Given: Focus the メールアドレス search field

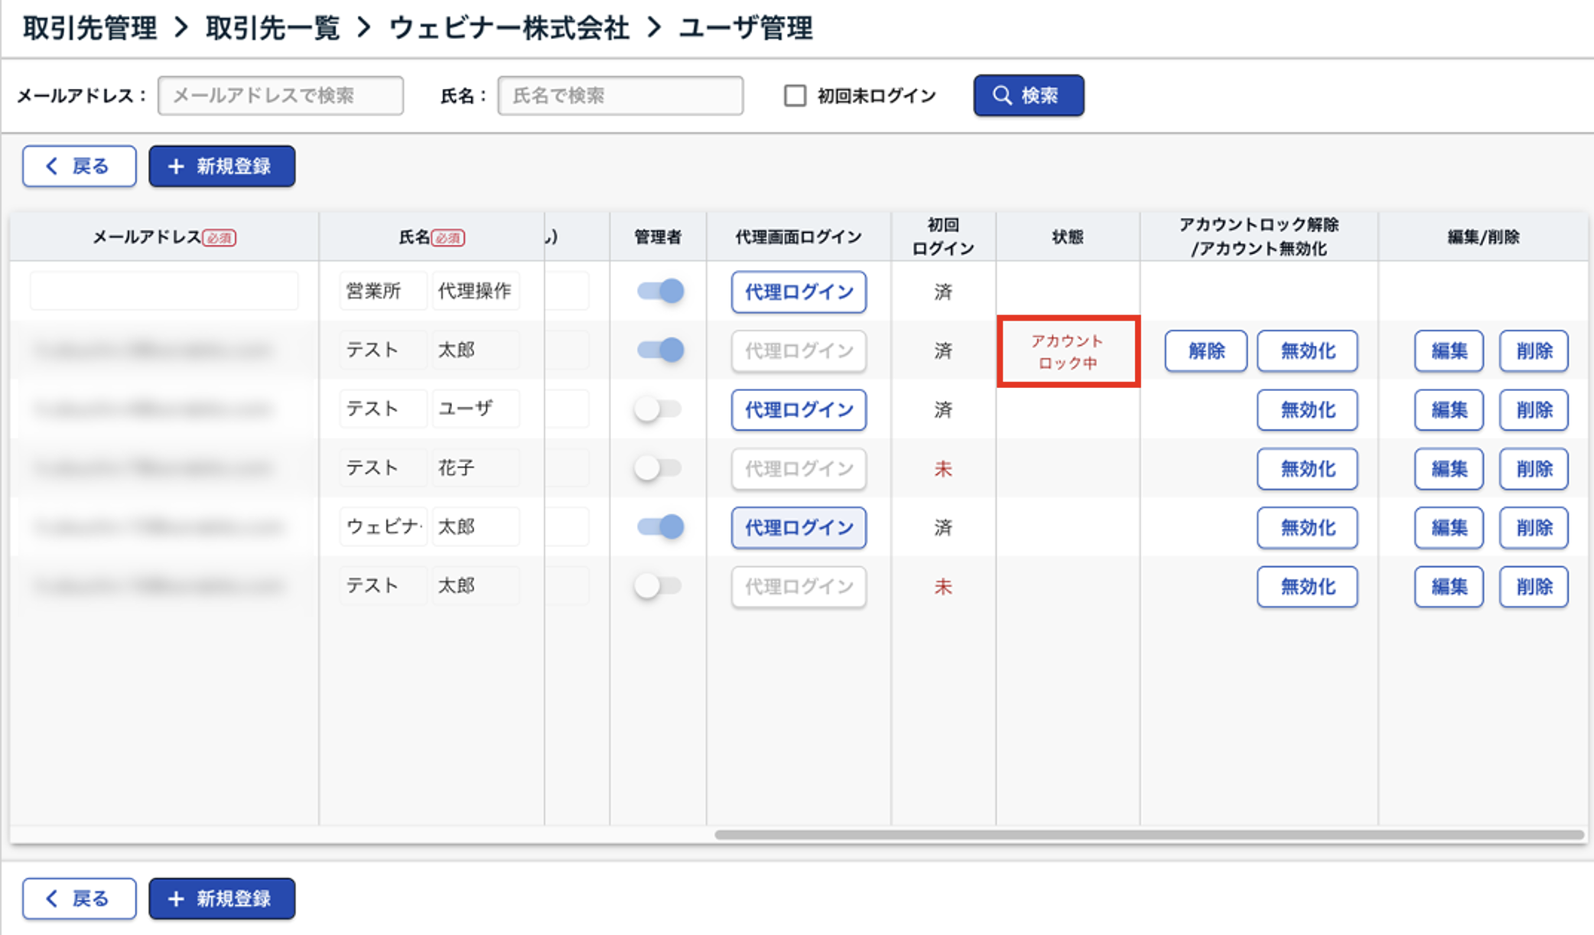Looking at the screenshot, I should pyautogui.click(x=281, y=96).
